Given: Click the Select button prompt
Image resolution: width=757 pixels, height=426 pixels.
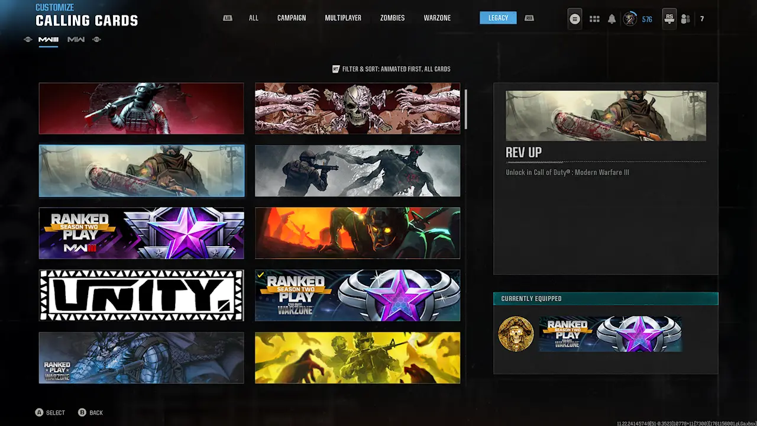Looking at the screenshot, I should click(50, 412).
